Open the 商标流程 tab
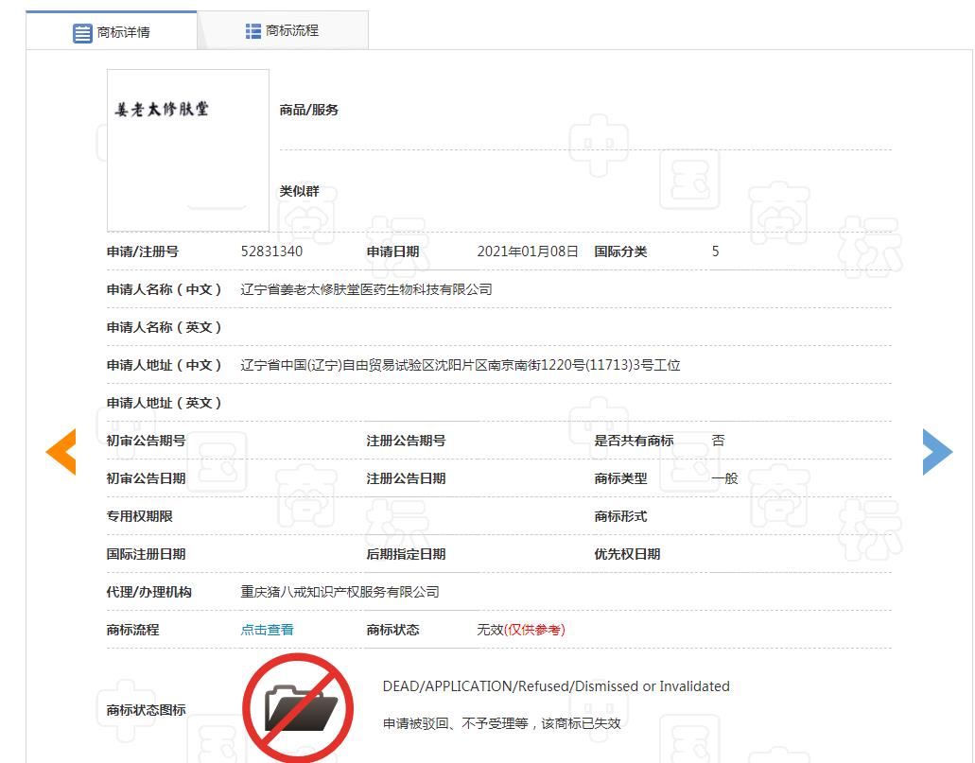This screenshot has height=763, width=975. tap(283, 30)
